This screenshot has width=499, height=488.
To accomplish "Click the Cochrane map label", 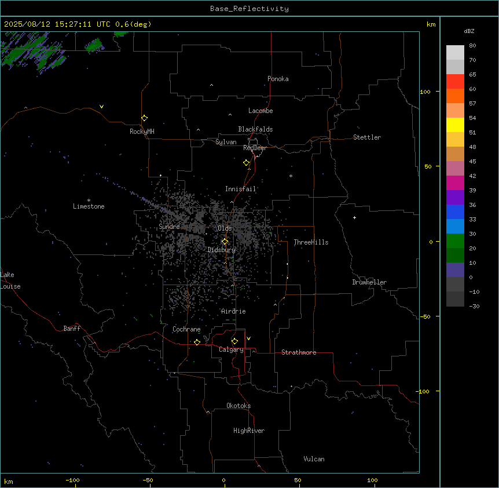I will [186, 329].
